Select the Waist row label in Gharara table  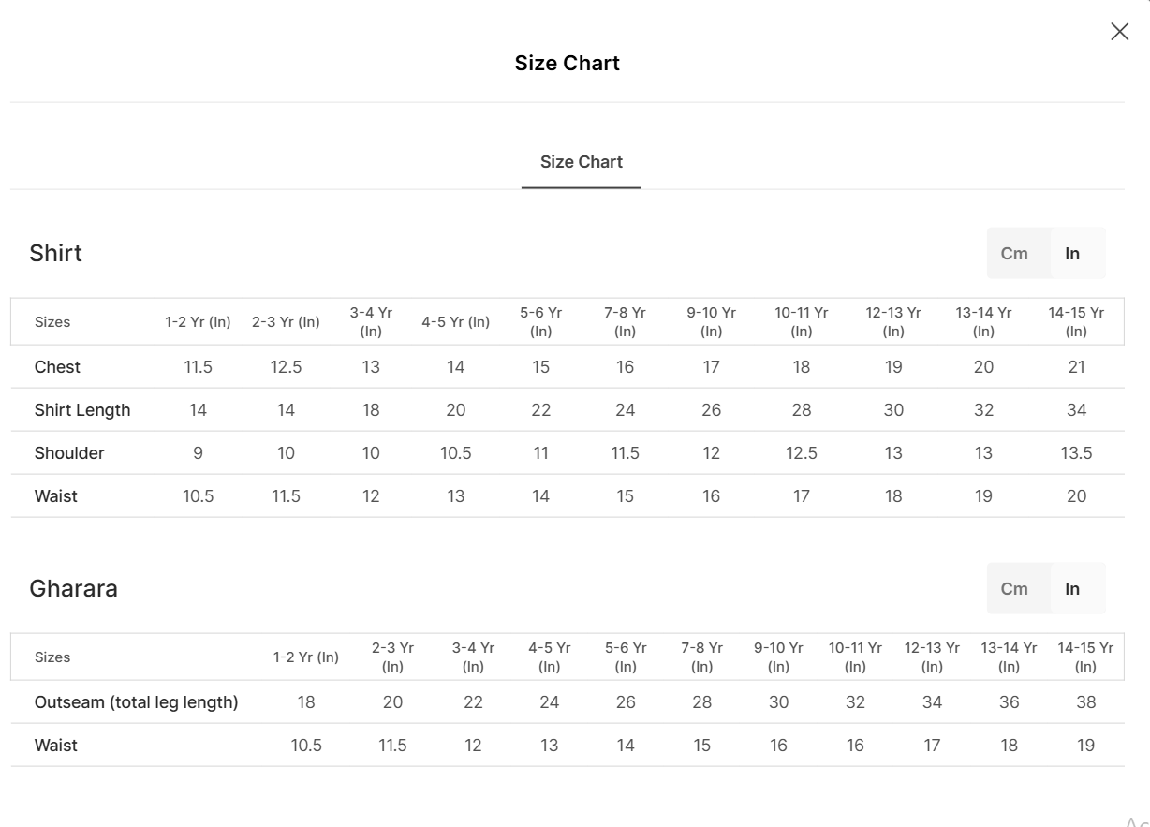click(56, 746)
